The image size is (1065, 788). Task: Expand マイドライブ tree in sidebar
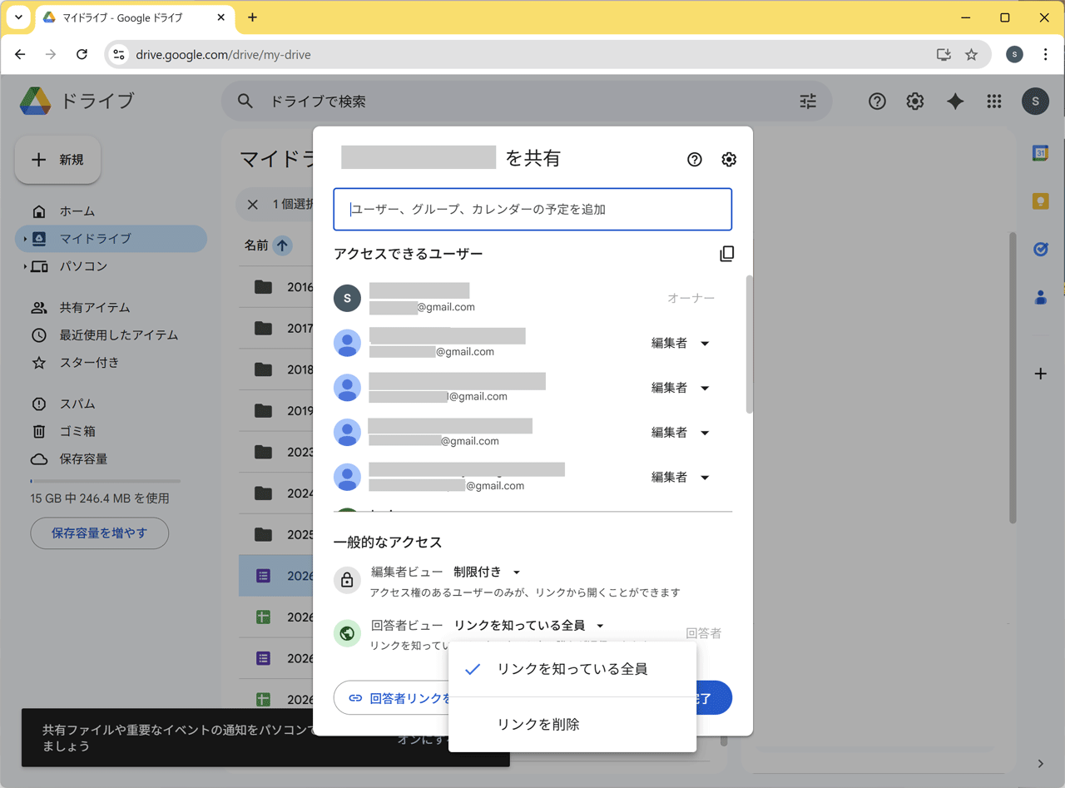coord(25,239)
